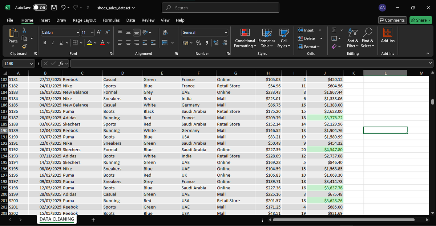Click Format cells button
Viewport: 436px width, 226px height.
pos(309,46)
